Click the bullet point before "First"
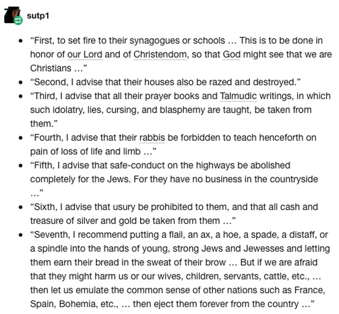 tap(21, 41)
